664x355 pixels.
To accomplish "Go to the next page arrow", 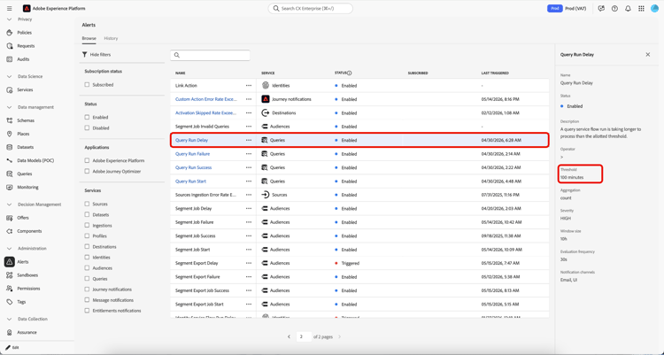I will pyautogui.click(x=339, y=336).
